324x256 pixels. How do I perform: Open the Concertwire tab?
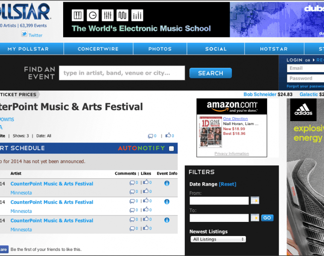coord(98,49)
